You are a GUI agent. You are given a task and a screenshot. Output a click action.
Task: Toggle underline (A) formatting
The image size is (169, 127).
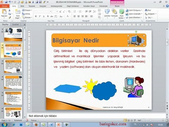tap(44, 16)
